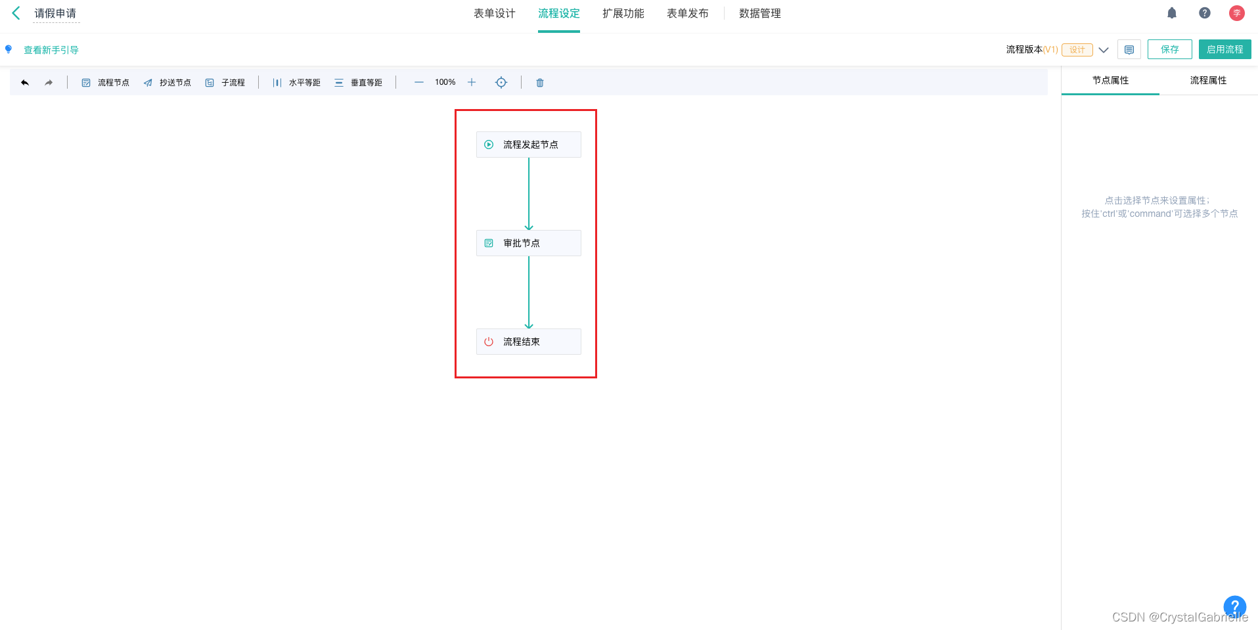This screenshot has height=630, width=1258.
Task: Click the 设计 version status badge
Action: 1077,50
